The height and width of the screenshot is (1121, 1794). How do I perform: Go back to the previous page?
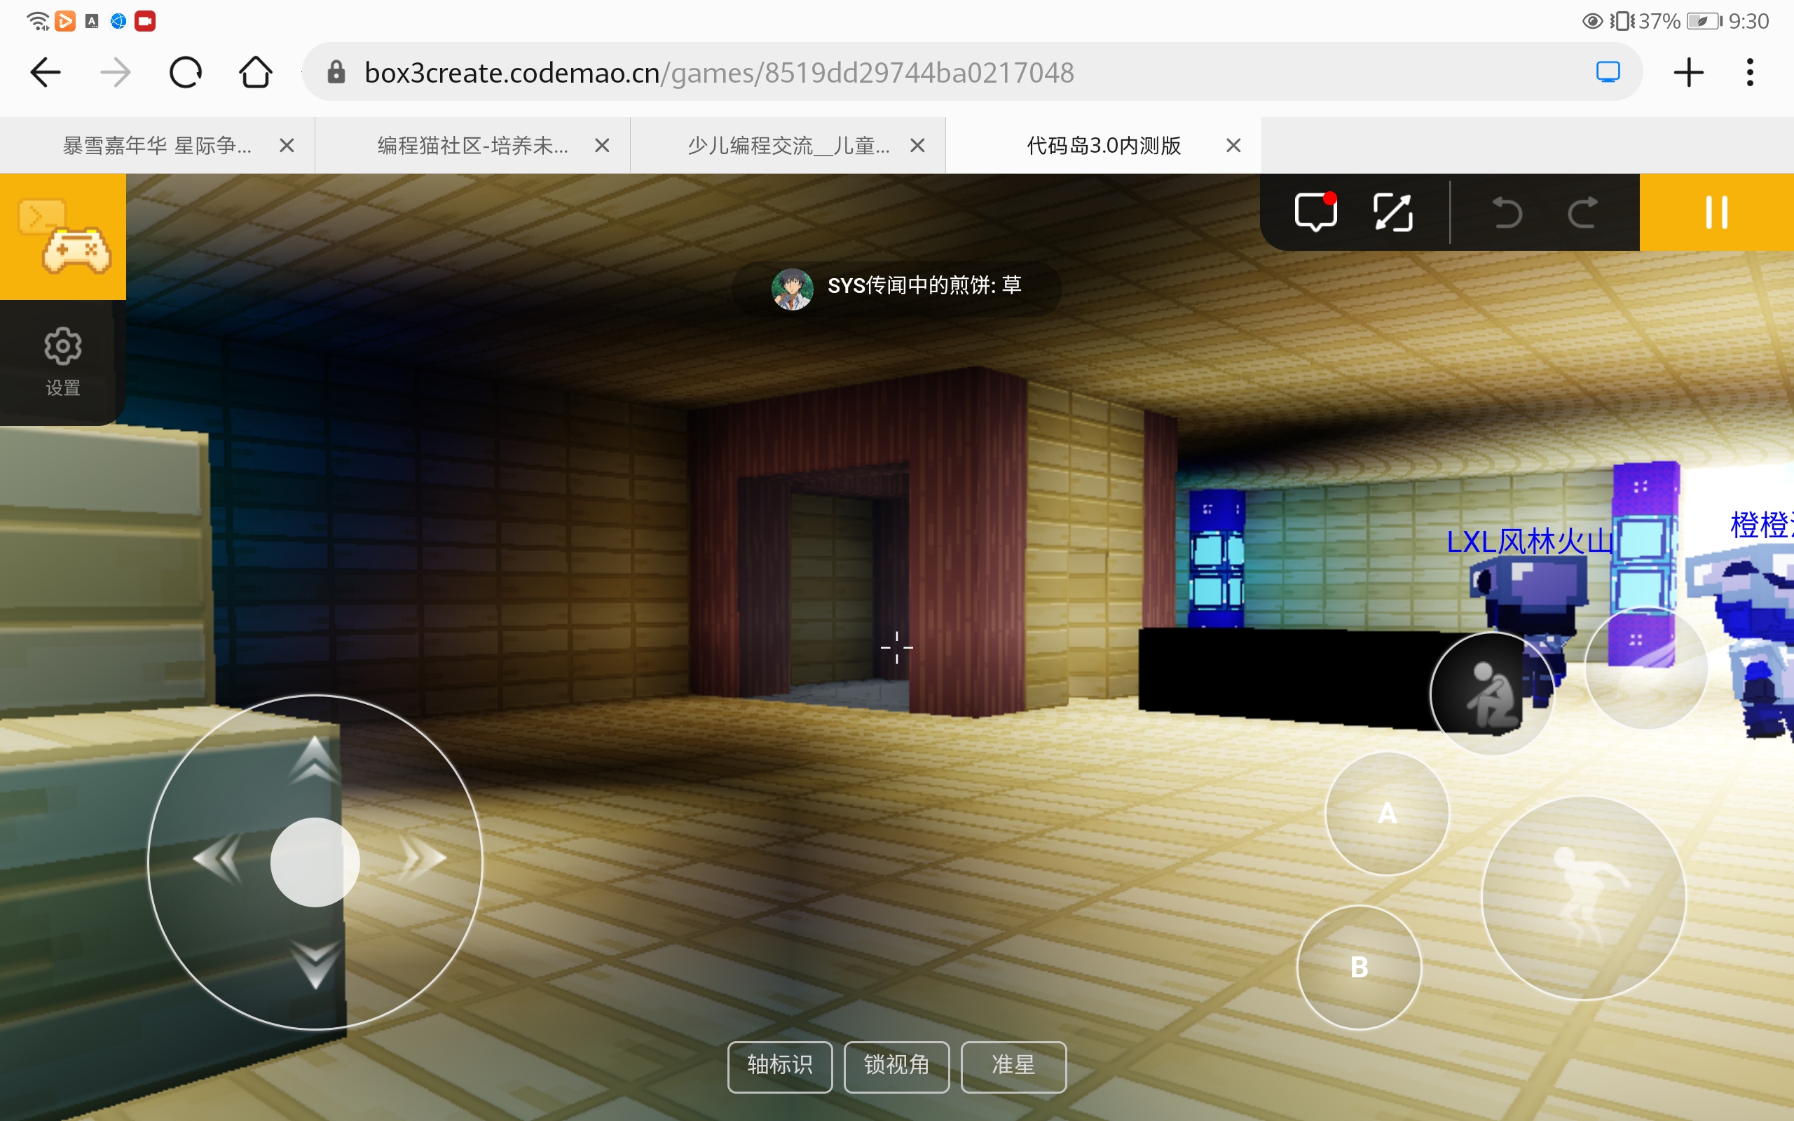(46, 73)
